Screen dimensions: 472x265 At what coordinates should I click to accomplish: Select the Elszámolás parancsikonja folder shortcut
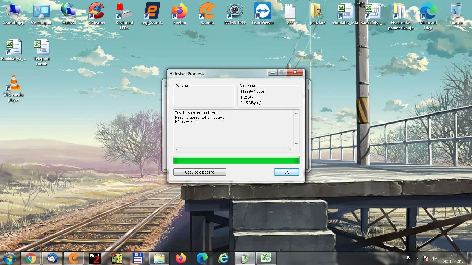(401, 17)
